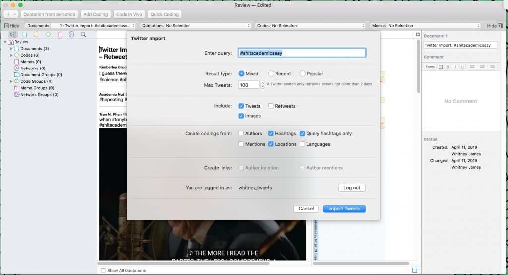This screenshot has width=508, height=275.
Task: Enable the Retweets include option
Action: [x=271, y=106]
